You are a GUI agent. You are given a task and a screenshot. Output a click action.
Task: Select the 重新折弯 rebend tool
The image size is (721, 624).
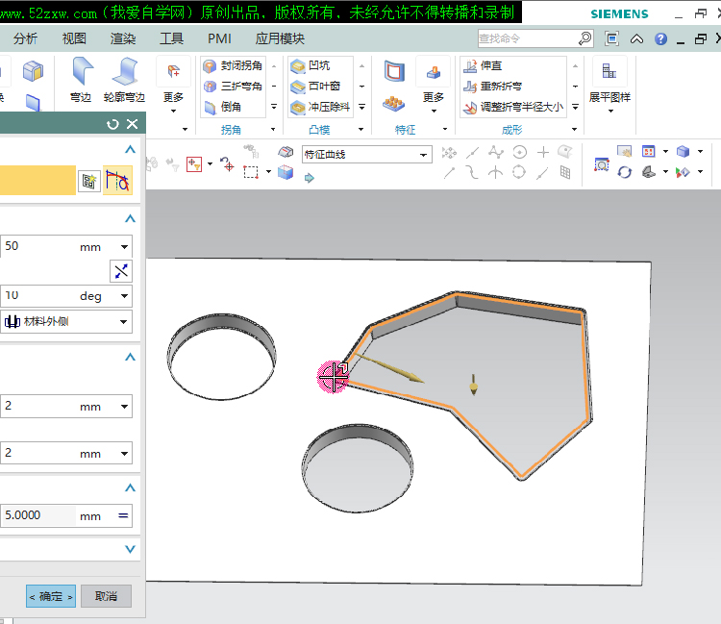pyautogui.click(x=492, y=86)
